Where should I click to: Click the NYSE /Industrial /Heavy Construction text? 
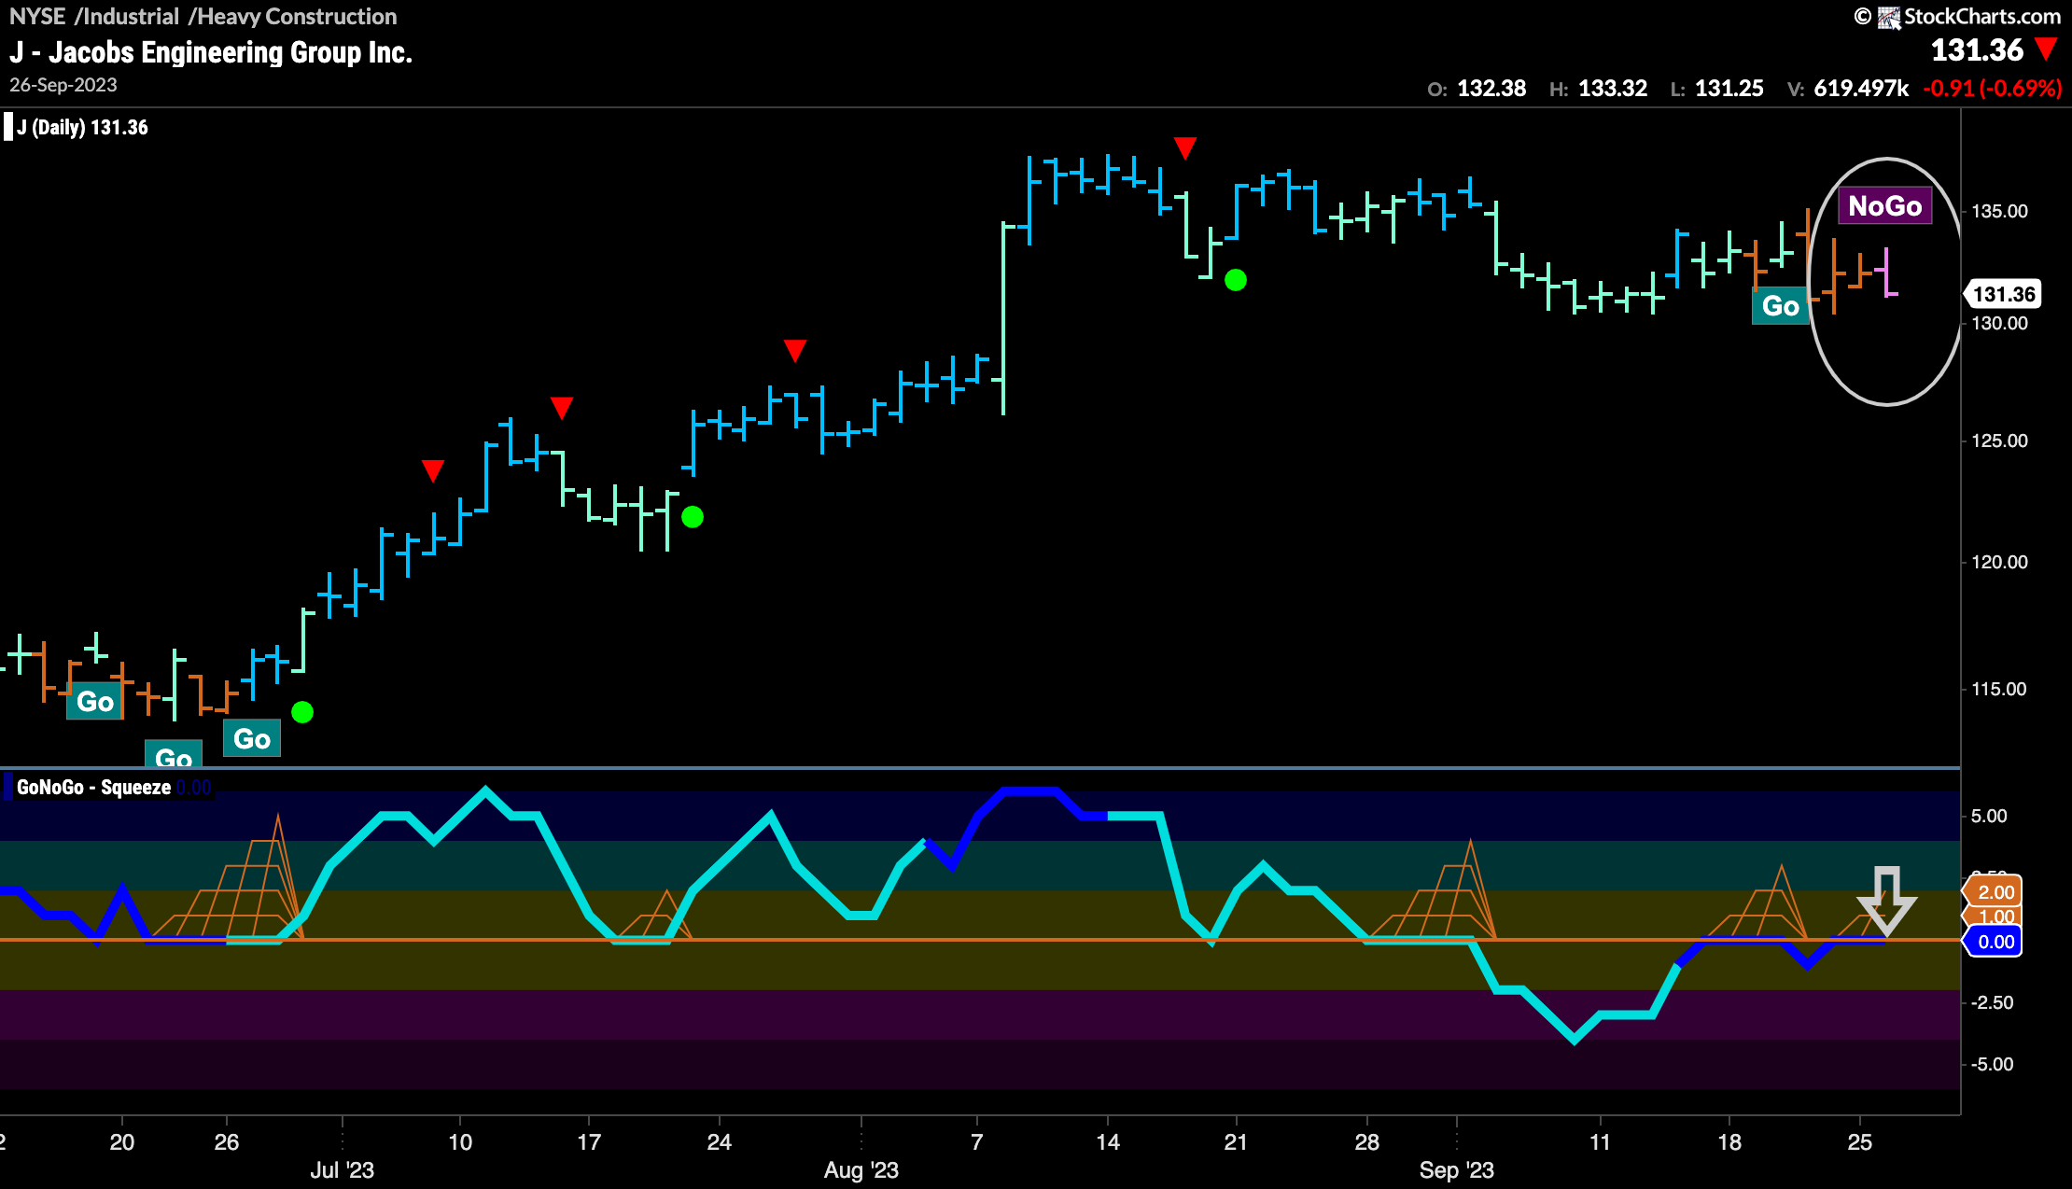point(203,16)
